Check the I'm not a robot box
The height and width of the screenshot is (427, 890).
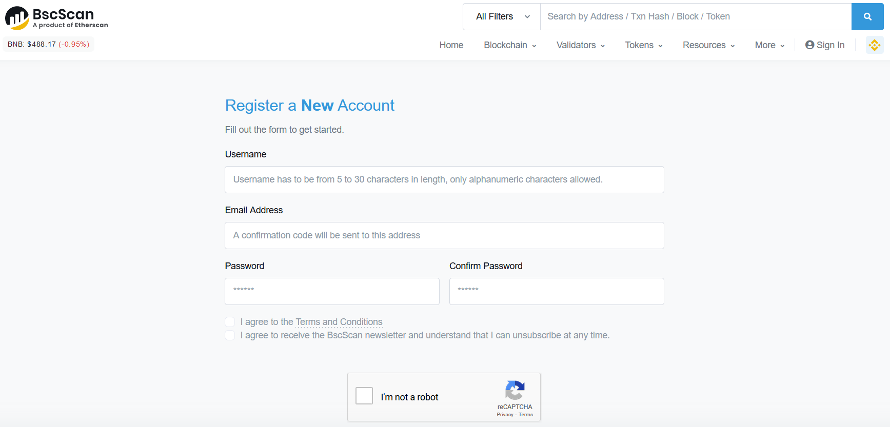(364, 396)
